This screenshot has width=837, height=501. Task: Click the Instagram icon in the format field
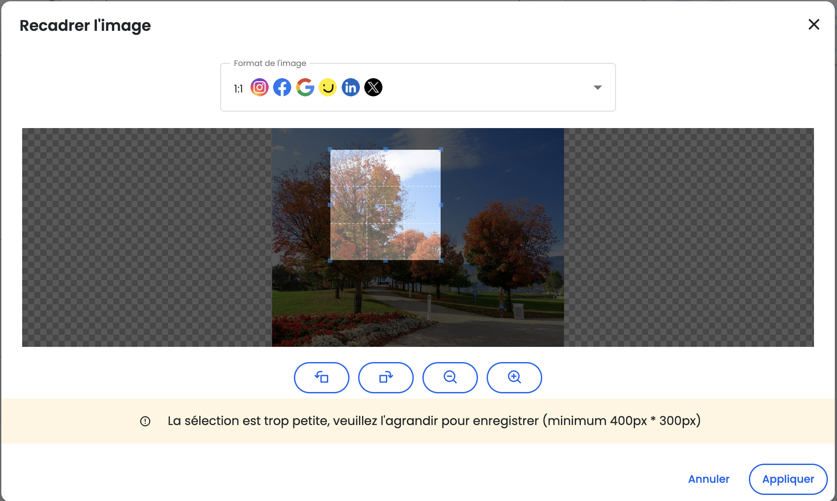coord(260,88)
